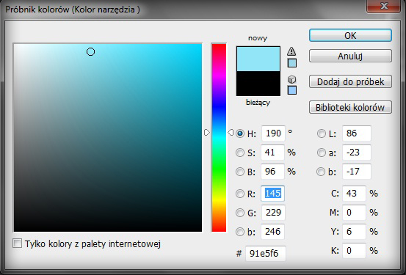Viewport: 406px width, 275px height.
Task: Select the Lab b radio button beside -17
Action: pyautogui.click(x=321, y=172)
